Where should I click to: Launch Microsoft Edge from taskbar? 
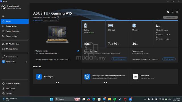click(94, 99)
